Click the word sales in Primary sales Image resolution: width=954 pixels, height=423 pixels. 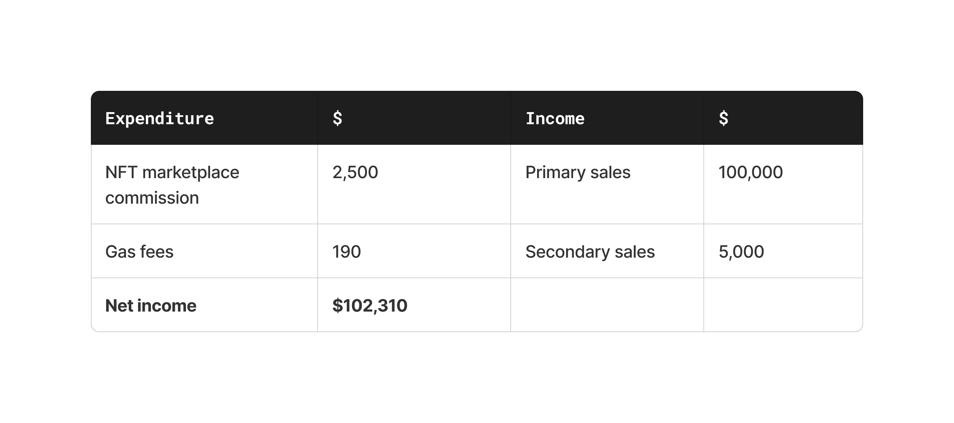[610, 172]
